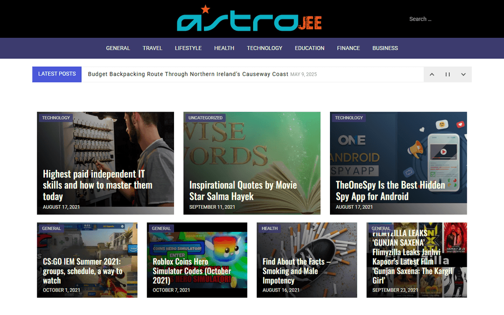Open Roblox Coins Hero Simulator Codes article
The height and width of the screenshot is (315, 504).
(x=192, y=271)
